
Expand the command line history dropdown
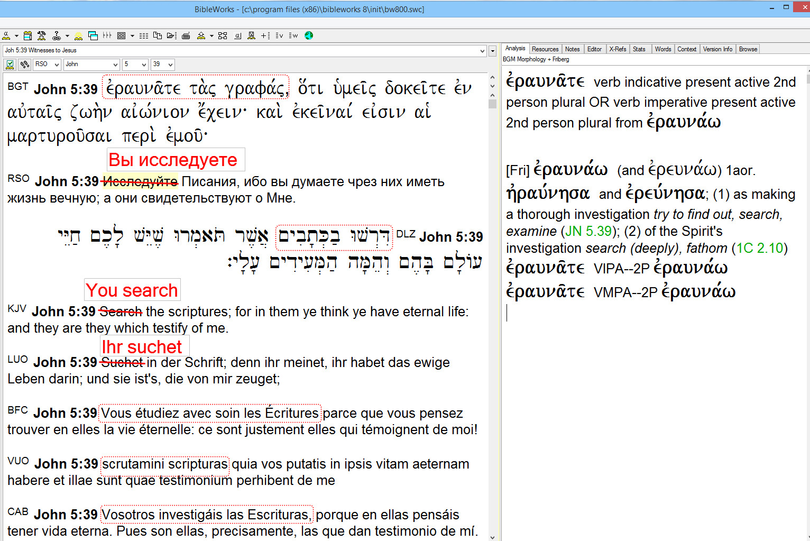(482, 51)
